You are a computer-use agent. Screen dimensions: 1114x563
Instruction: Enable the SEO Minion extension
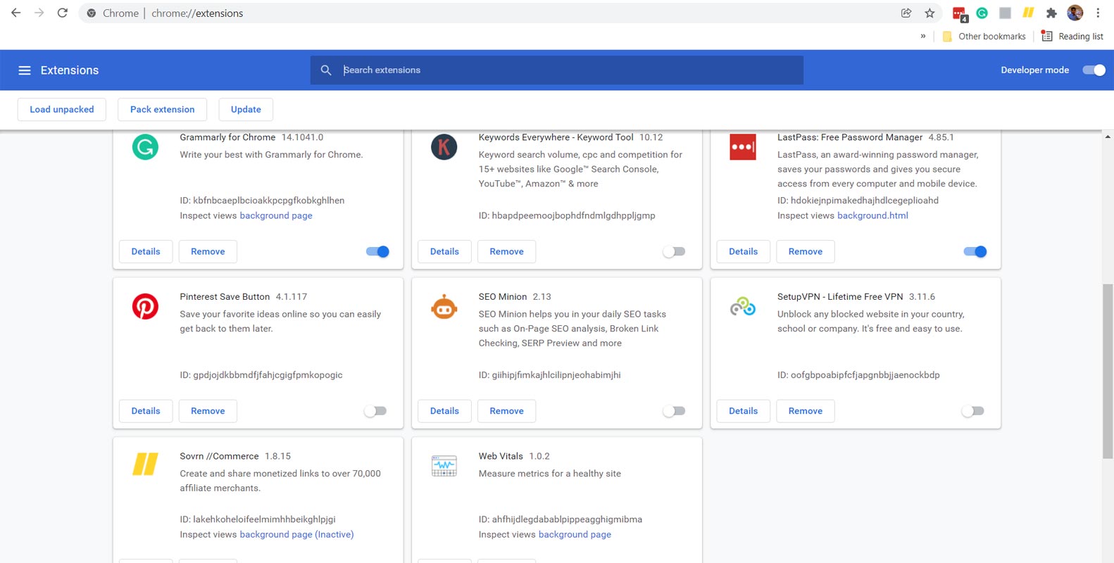[674, 411]
